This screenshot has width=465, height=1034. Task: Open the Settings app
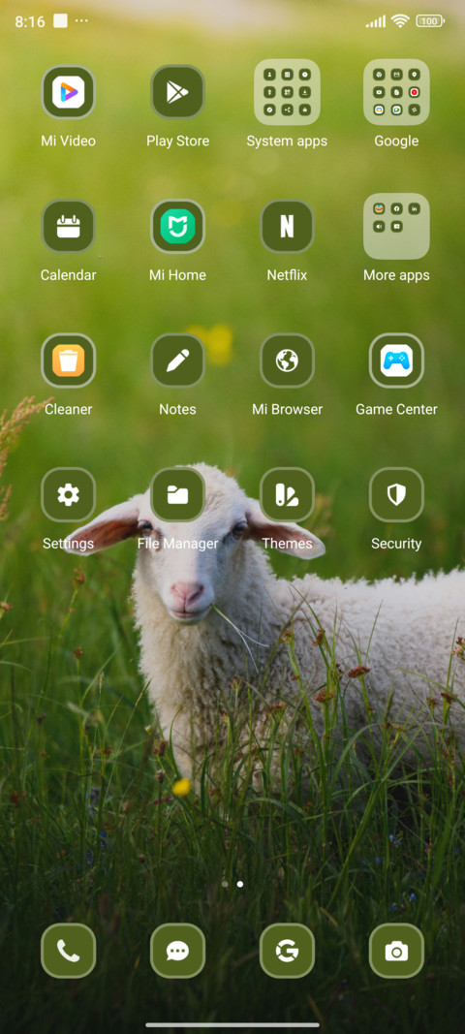(69, 494)
